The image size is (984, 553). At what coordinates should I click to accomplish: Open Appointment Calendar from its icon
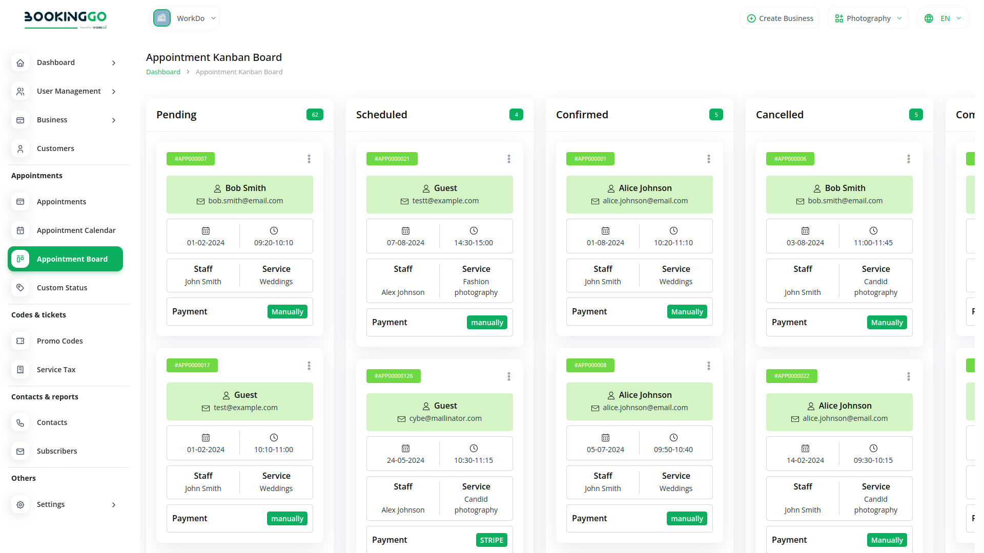pos(20,230)
